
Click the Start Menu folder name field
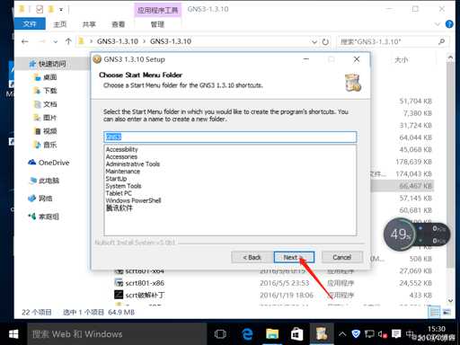point(230,137)
